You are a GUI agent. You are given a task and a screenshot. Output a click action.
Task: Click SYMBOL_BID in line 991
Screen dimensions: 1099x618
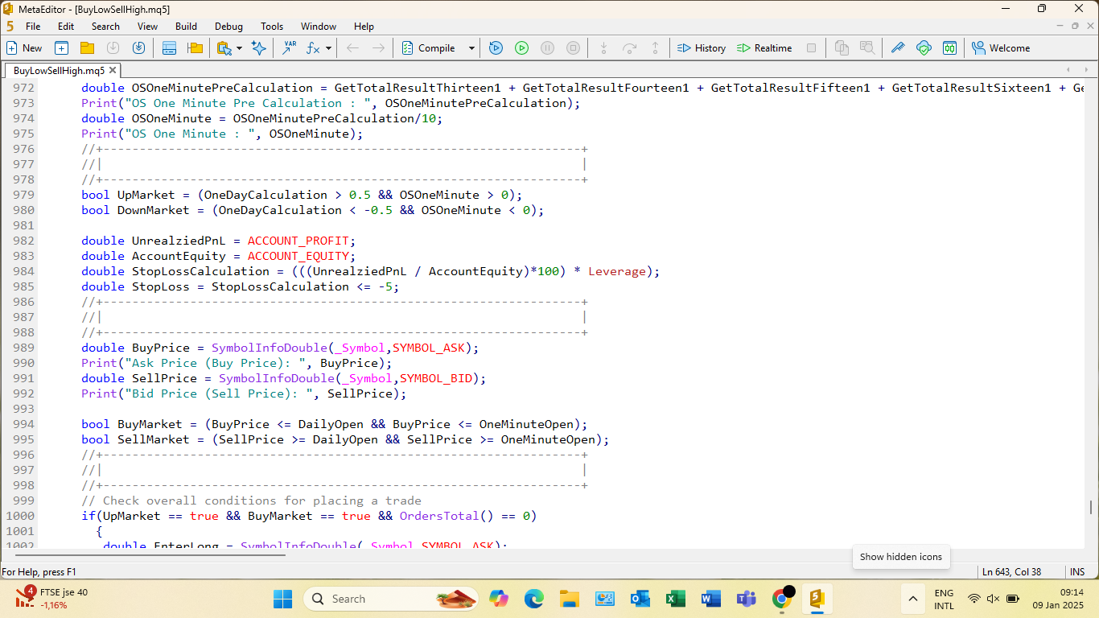436,378
